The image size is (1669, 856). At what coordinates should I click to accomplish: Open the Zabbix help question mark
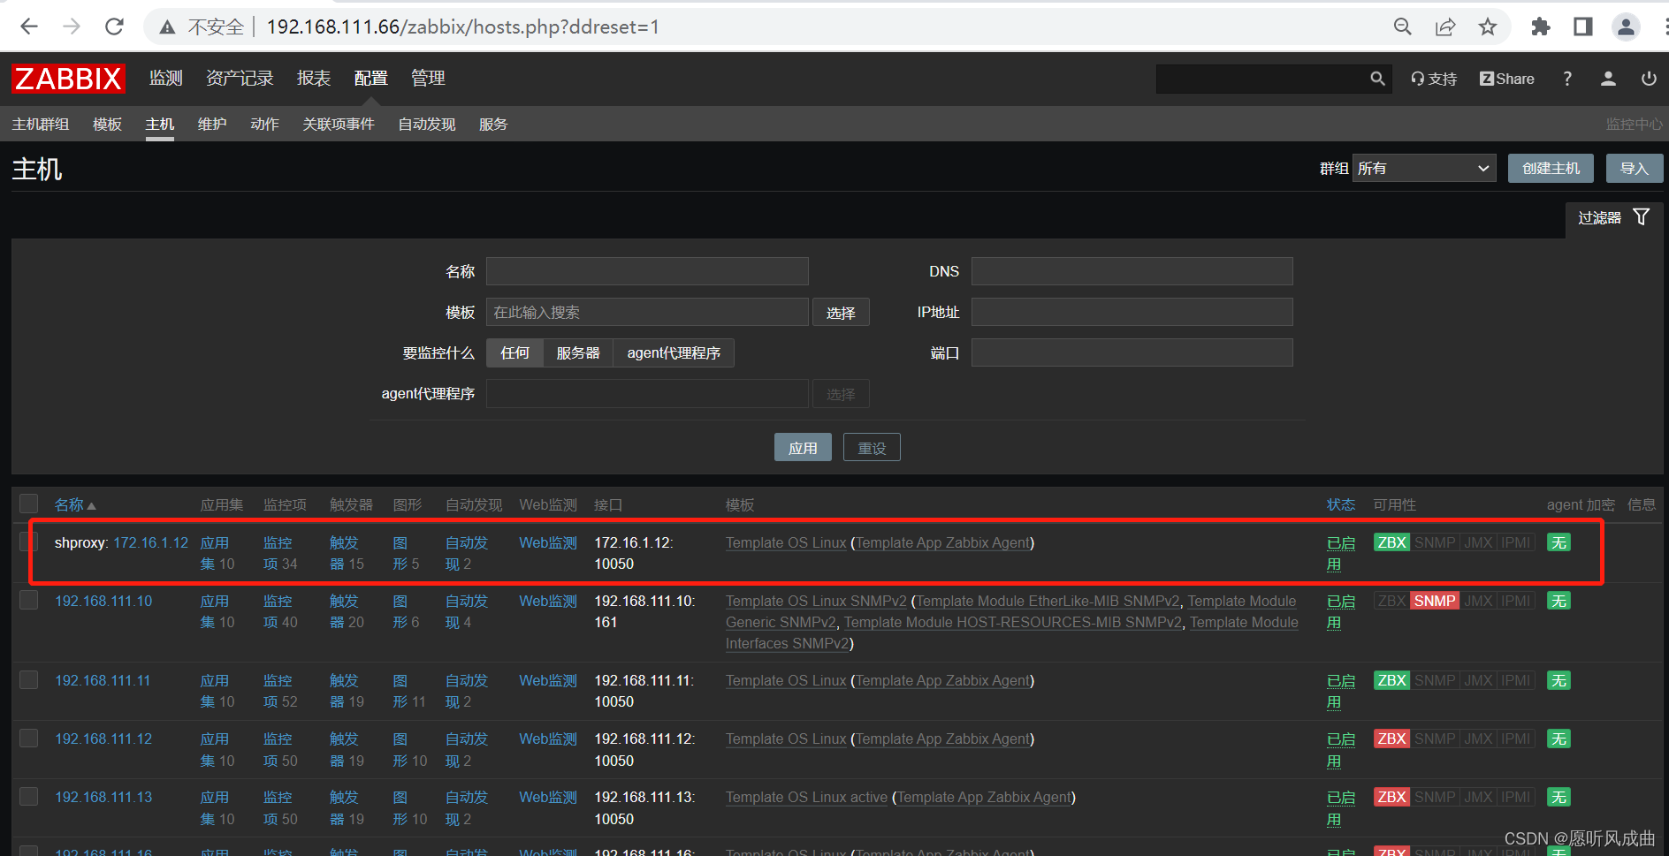[x=1567, y=79]
